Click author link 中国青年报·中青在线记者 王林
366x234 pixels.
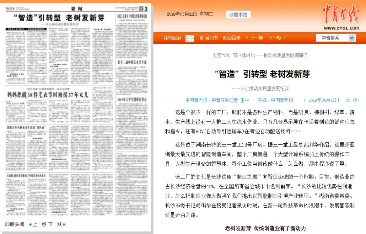tap(217, 100)
